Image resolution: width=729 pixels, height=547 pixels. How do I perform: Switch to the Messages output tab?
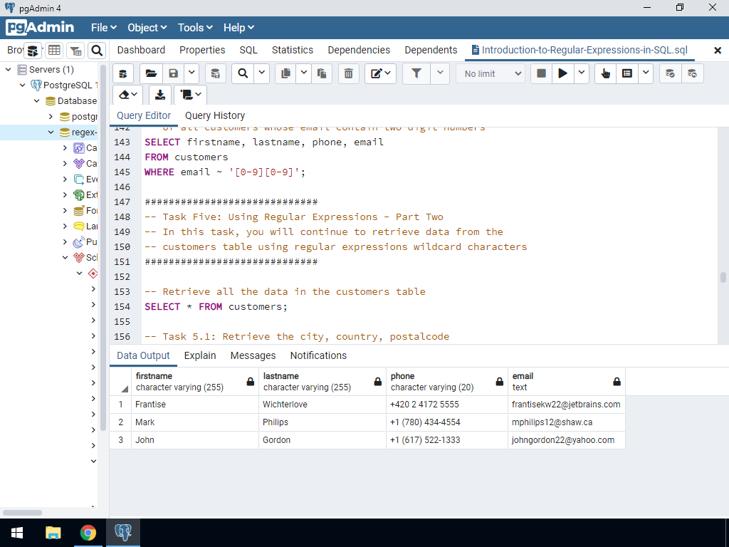pos(255,355)
